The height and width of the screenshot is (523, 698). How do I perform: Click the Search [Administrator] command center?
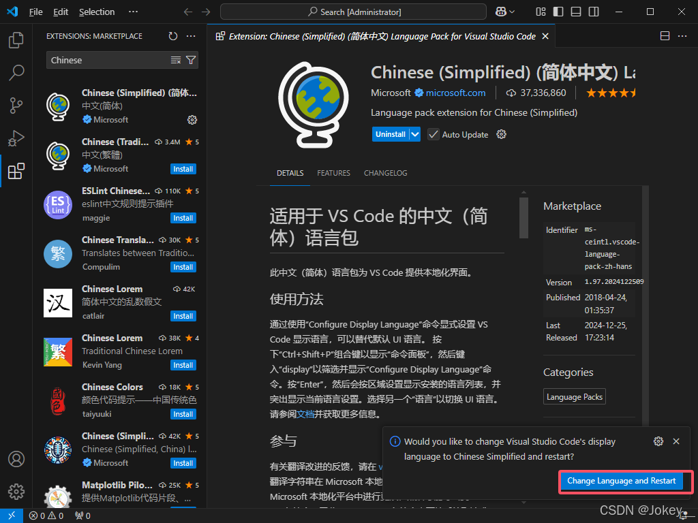(354, 12)
